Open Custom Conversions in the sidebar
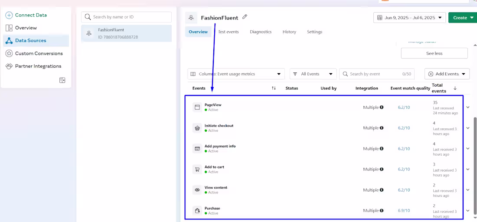Image resolution: width=477 pixels, height=222 pixels. coord(39,53)
